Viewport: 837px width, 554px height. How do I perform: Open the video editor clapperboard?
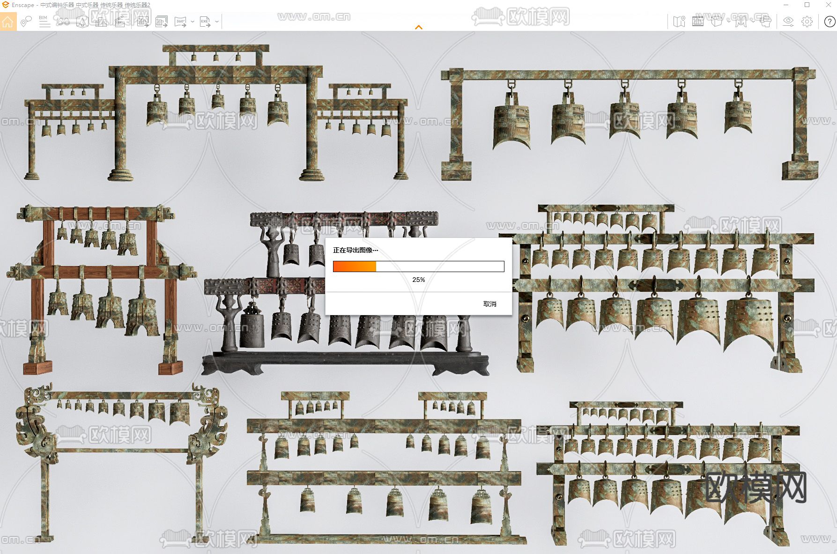tap(120, 22)
